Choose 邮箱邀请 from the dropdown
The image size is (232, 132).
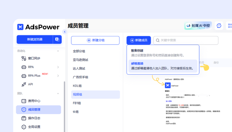click(x=163, y=66)
